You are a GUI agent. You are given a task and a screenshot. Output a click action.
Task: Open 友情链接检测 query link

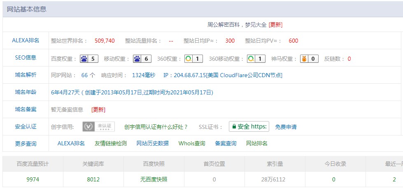pyautogui.click(x=110, y=143)
